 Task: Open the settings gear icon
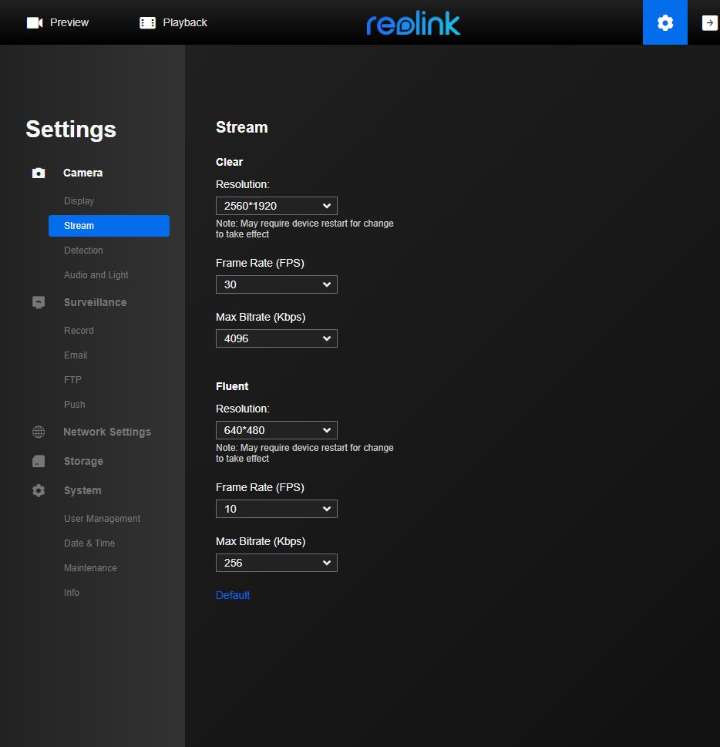pos(664,22)
